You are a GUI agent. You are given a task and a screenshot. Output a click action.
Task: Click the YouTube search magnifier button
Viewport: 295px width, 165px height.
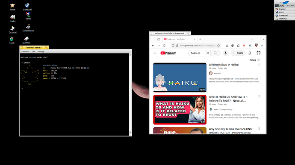click(x=215, y=53)
